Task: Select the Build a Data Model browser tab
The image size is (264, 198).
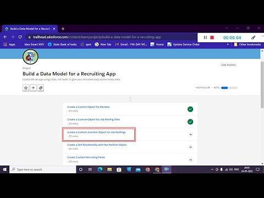Action: click(x=30, y=29)
